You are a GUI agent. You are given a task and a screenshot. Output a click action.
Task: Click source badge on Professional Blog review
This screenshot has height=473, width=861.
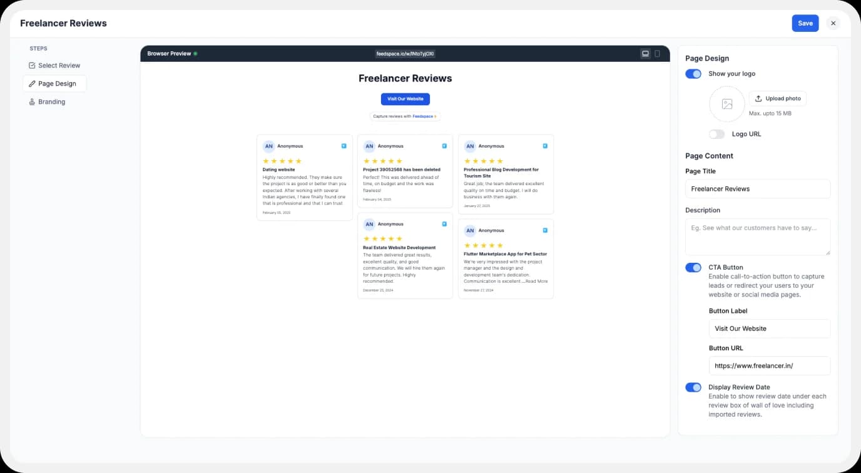point(545,146)
